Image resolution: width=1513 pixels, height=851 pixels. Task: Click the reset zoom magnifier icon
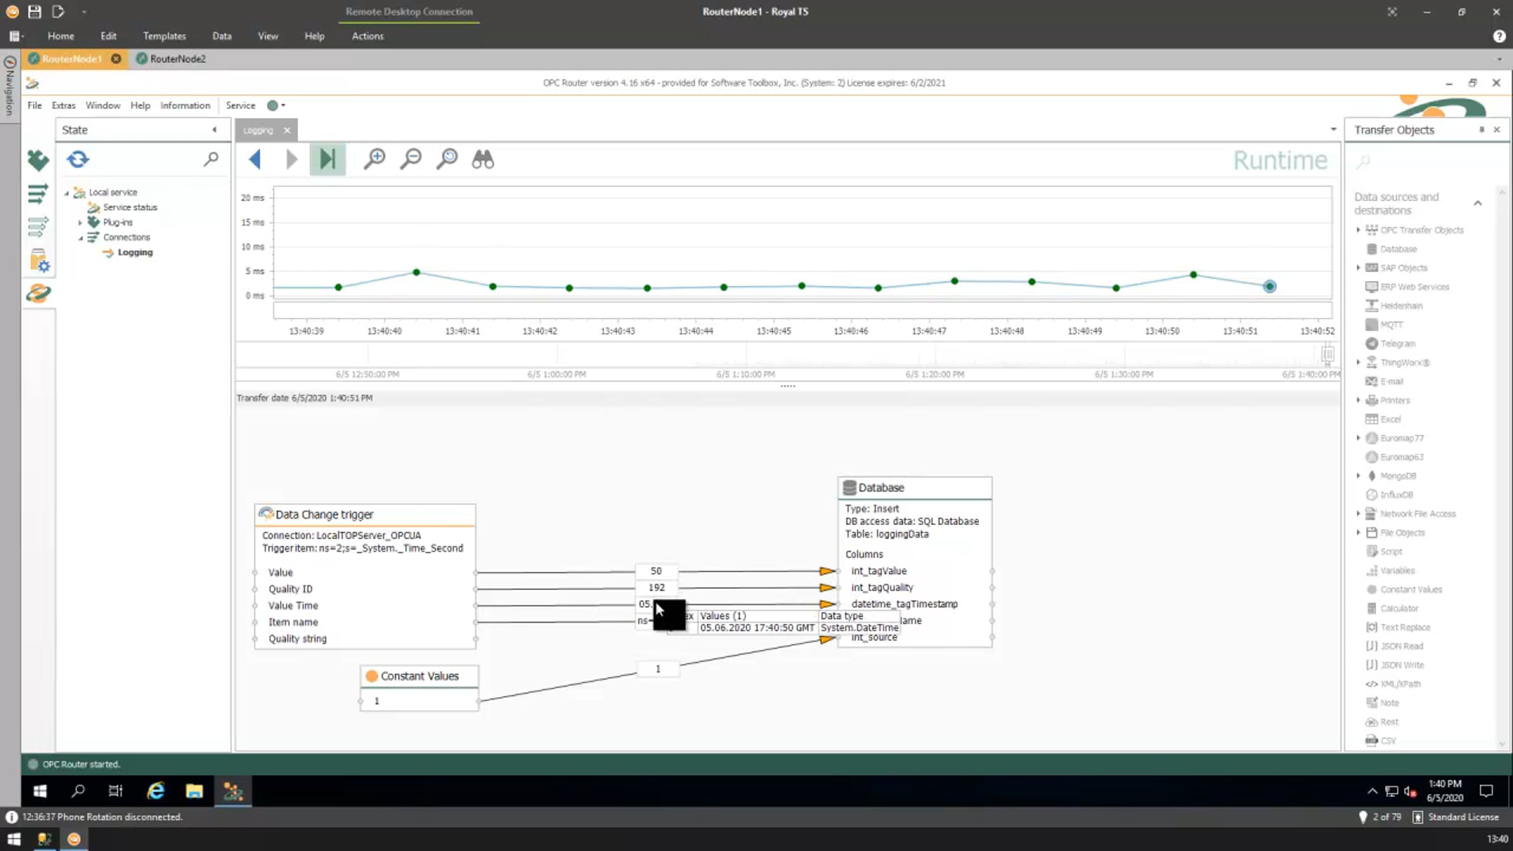pos(447,159)
